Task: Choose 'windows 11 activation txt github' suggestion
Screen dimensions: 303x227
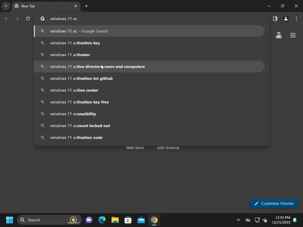Action: point(149,78)
